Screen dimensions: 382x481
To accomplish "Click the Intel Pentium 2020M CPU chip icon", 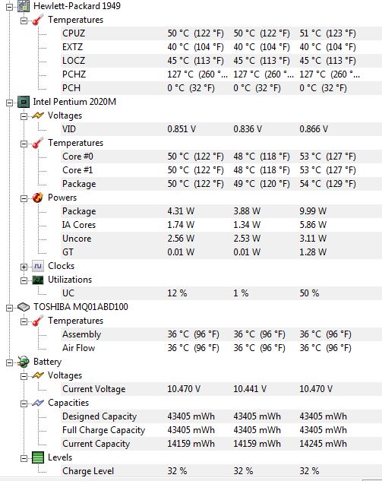I will [x=24, y=102].
